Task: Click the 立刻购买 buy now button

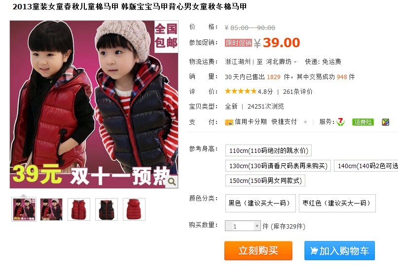Action: pyautogui.click(x=258, y=251)
